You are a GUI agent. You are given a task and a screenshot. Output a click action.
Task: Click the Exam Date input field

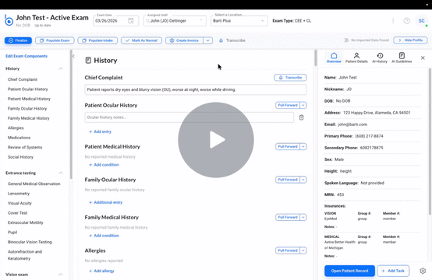coord(115,20)
